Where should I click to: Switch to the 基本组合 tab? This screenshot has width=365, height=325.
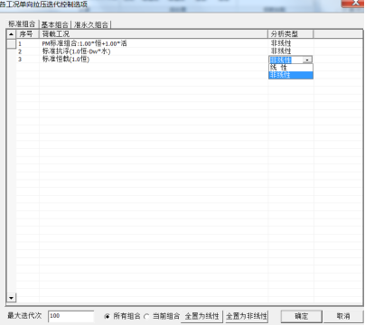coord(55,24)
